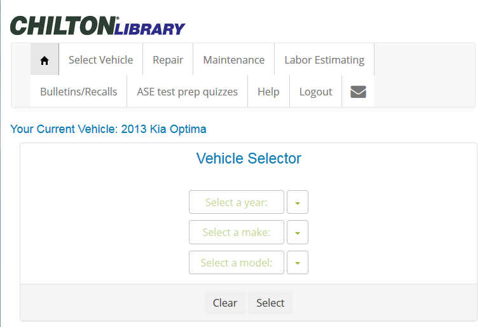Open the envelope mail icon

[358, 92]
